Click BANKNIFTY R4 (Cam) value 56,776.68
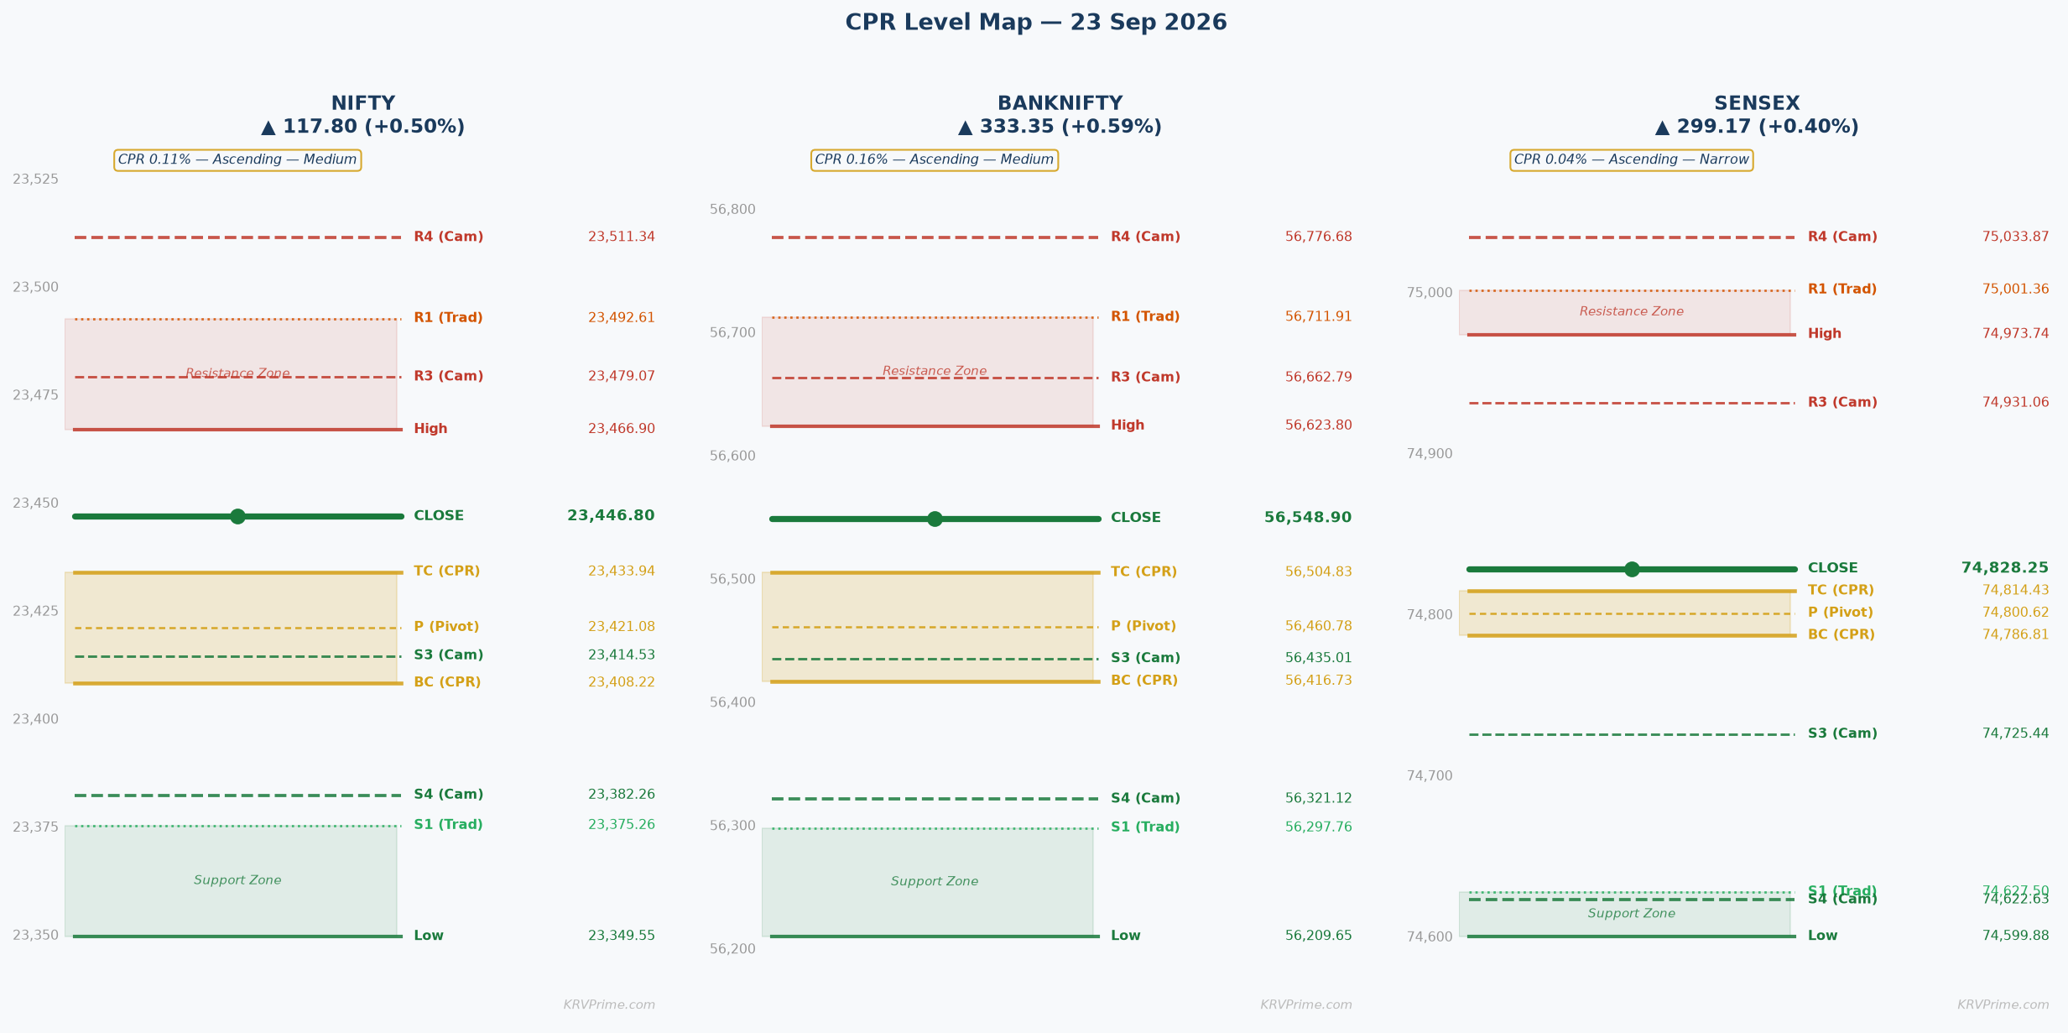Screen dimensions: 2068x1033 (1319, 237)
